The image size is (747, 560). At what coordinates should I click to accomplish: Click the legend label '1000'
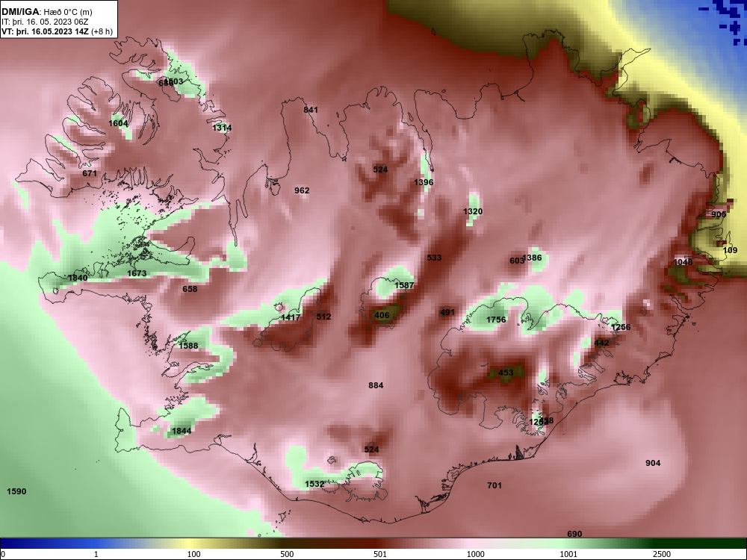click(x=476, y=554)
